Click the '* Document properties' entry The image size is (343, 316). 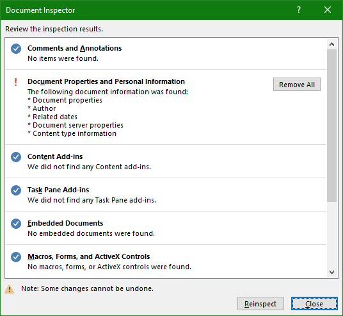(65, 100)
